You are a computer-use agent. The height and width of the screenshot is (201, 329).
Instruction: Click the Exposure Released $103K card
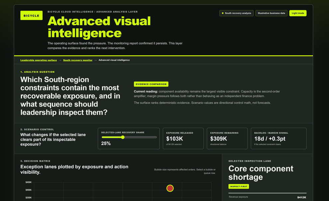click(183, 138)
